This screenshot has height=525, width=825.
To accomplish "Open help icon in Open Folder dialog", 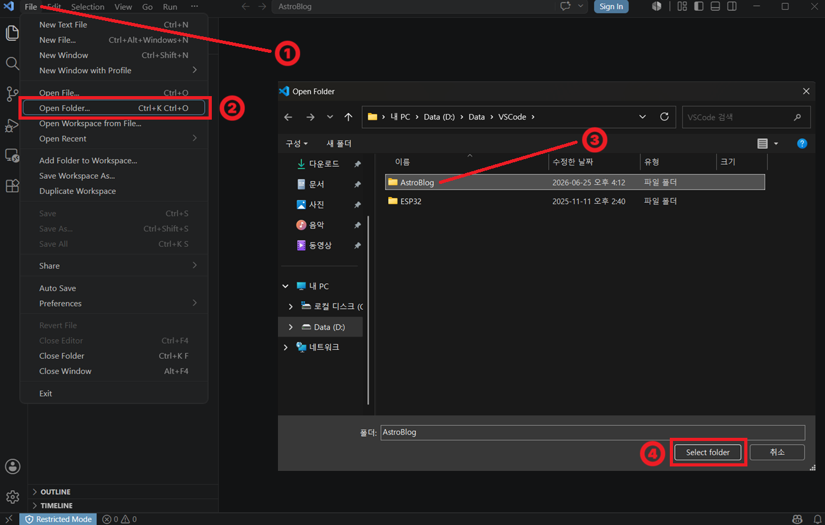I will point(802,144).
